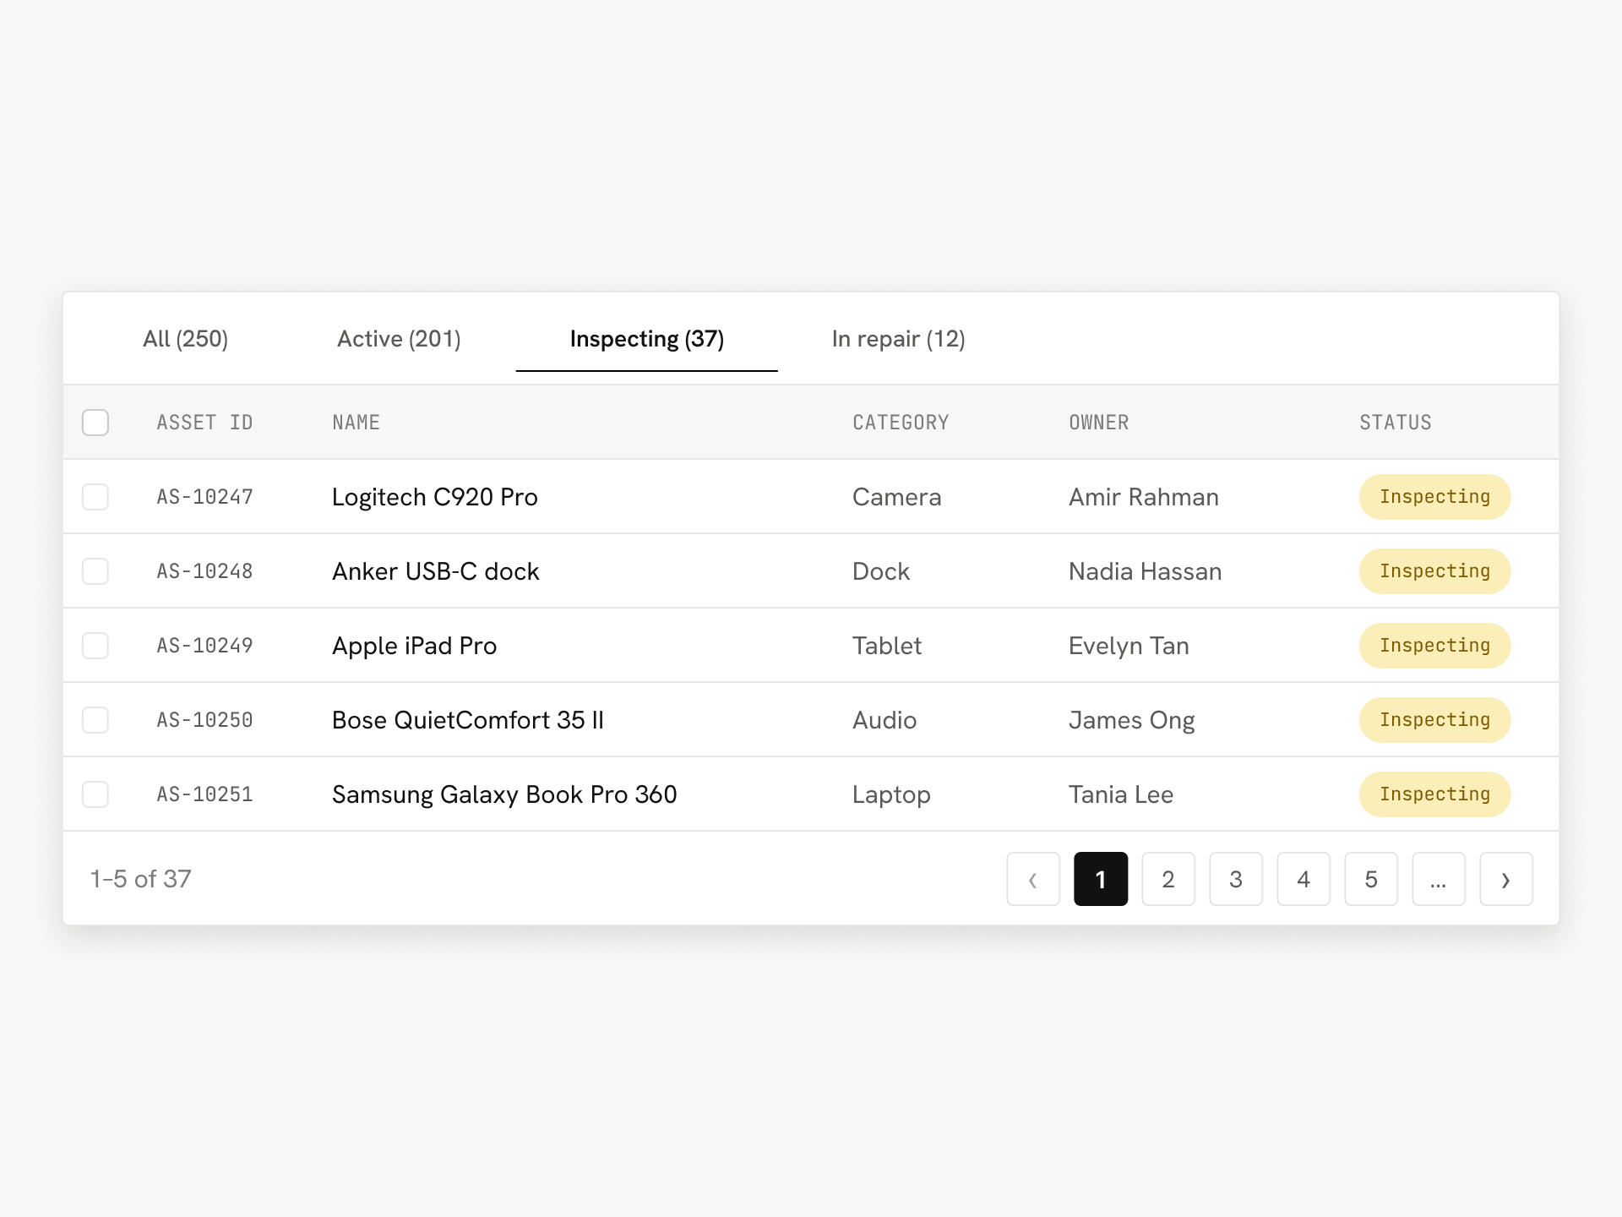Image resolution: width=1622 pixels, height=1217 pixels.
Task: Go to the next page arrow
Action: (1506, 879)
